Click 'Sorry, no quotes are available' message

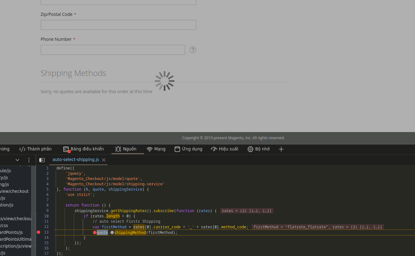click(96, 92)
